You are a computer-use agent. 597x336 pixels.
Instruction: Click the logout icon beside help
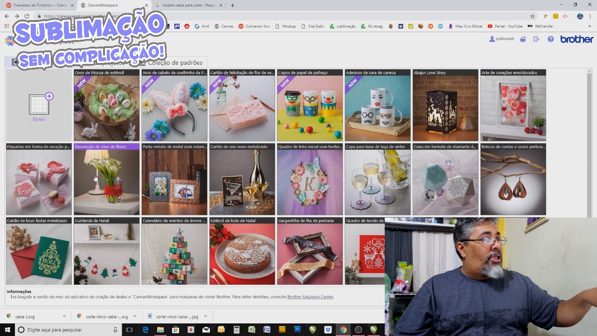[x=536, y=39]
